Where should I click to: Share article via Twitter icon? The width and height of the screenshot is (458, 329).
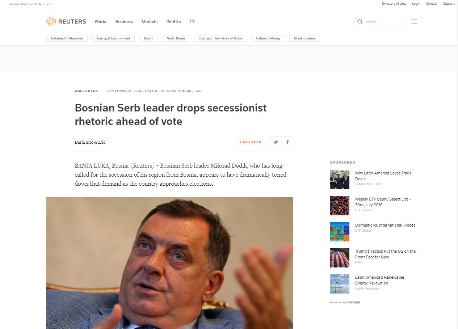[276, 142]
